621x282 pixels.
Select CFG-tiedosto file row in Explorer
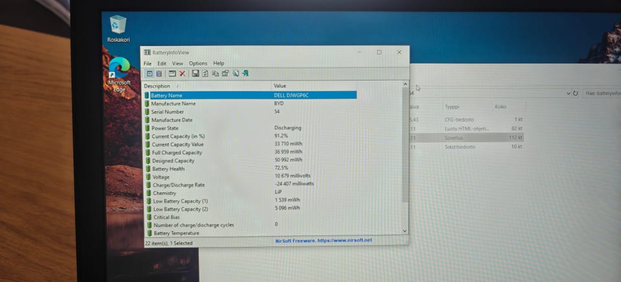click(466, 119)
